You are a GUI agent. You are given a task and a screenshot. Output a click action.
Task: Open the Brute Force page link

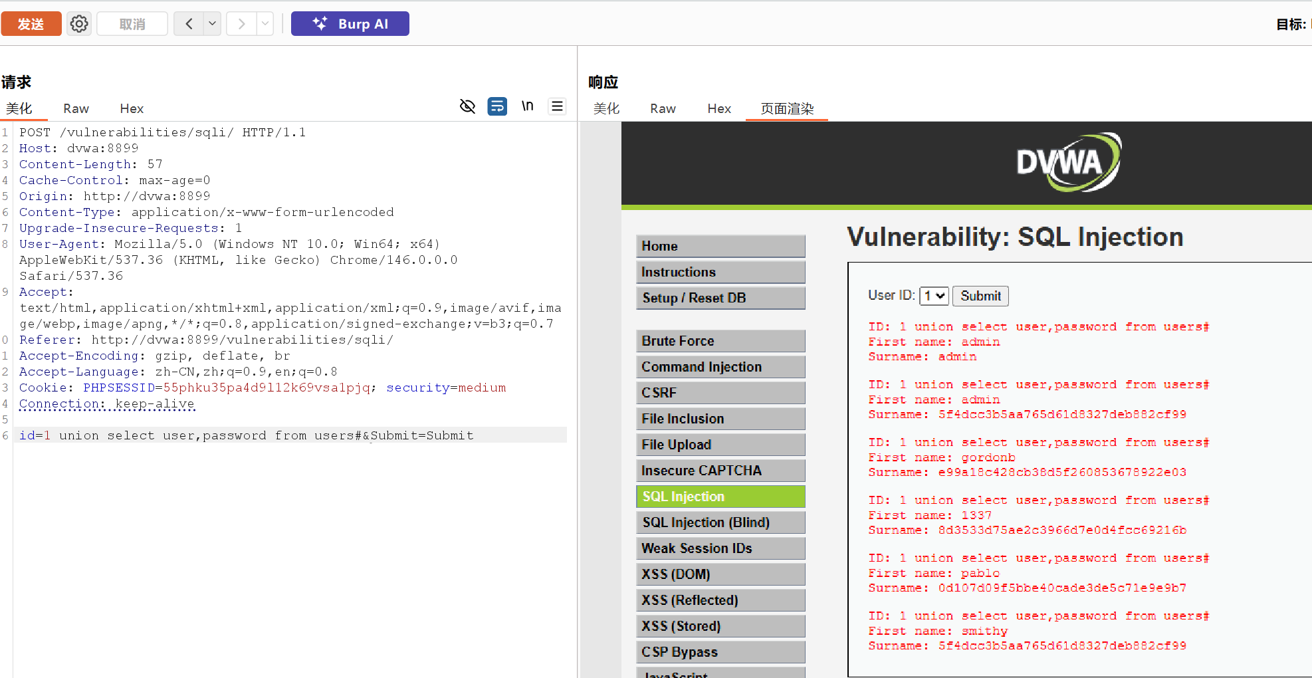click(x=720, y=341)
